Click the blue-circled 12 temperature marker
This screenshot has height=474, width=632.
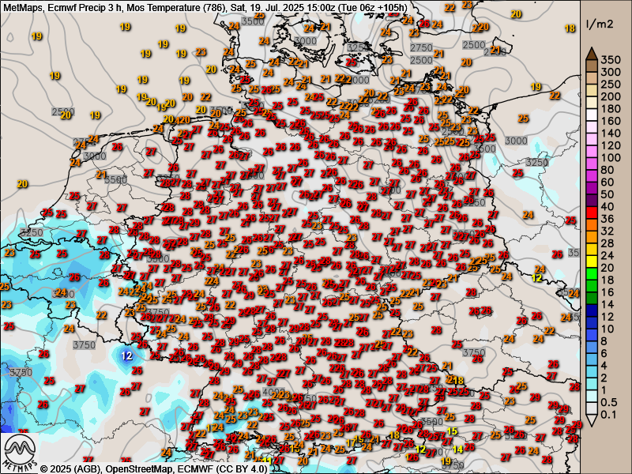point(127,355)
